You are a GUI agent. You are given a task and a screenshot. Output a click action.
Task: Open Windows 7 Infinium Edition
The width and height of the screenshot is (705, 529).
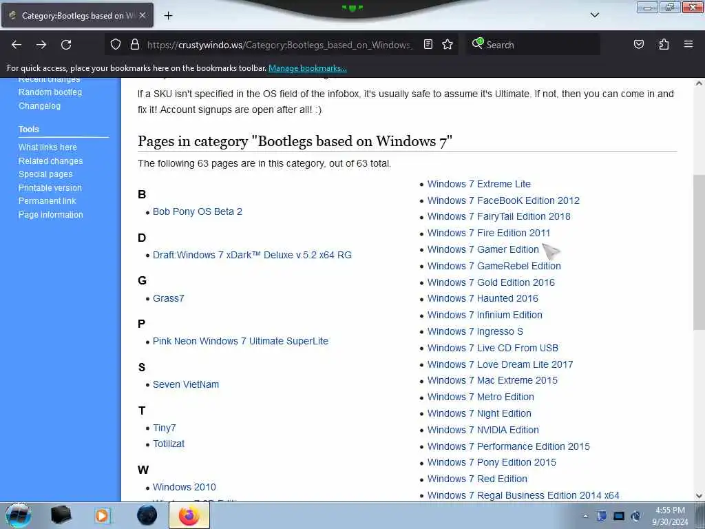point(485,315)
